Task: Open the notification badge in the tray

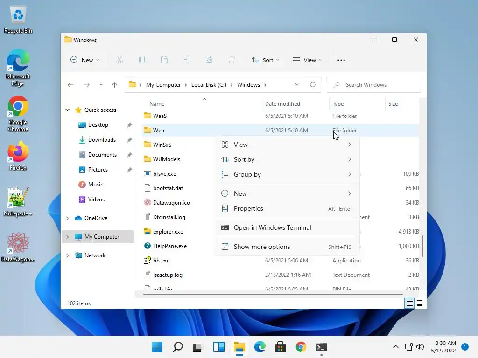Action: tap(464, 347)
